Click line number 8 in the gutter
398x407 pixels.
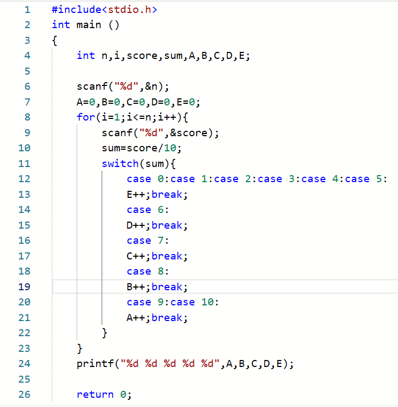coord(27,117)
